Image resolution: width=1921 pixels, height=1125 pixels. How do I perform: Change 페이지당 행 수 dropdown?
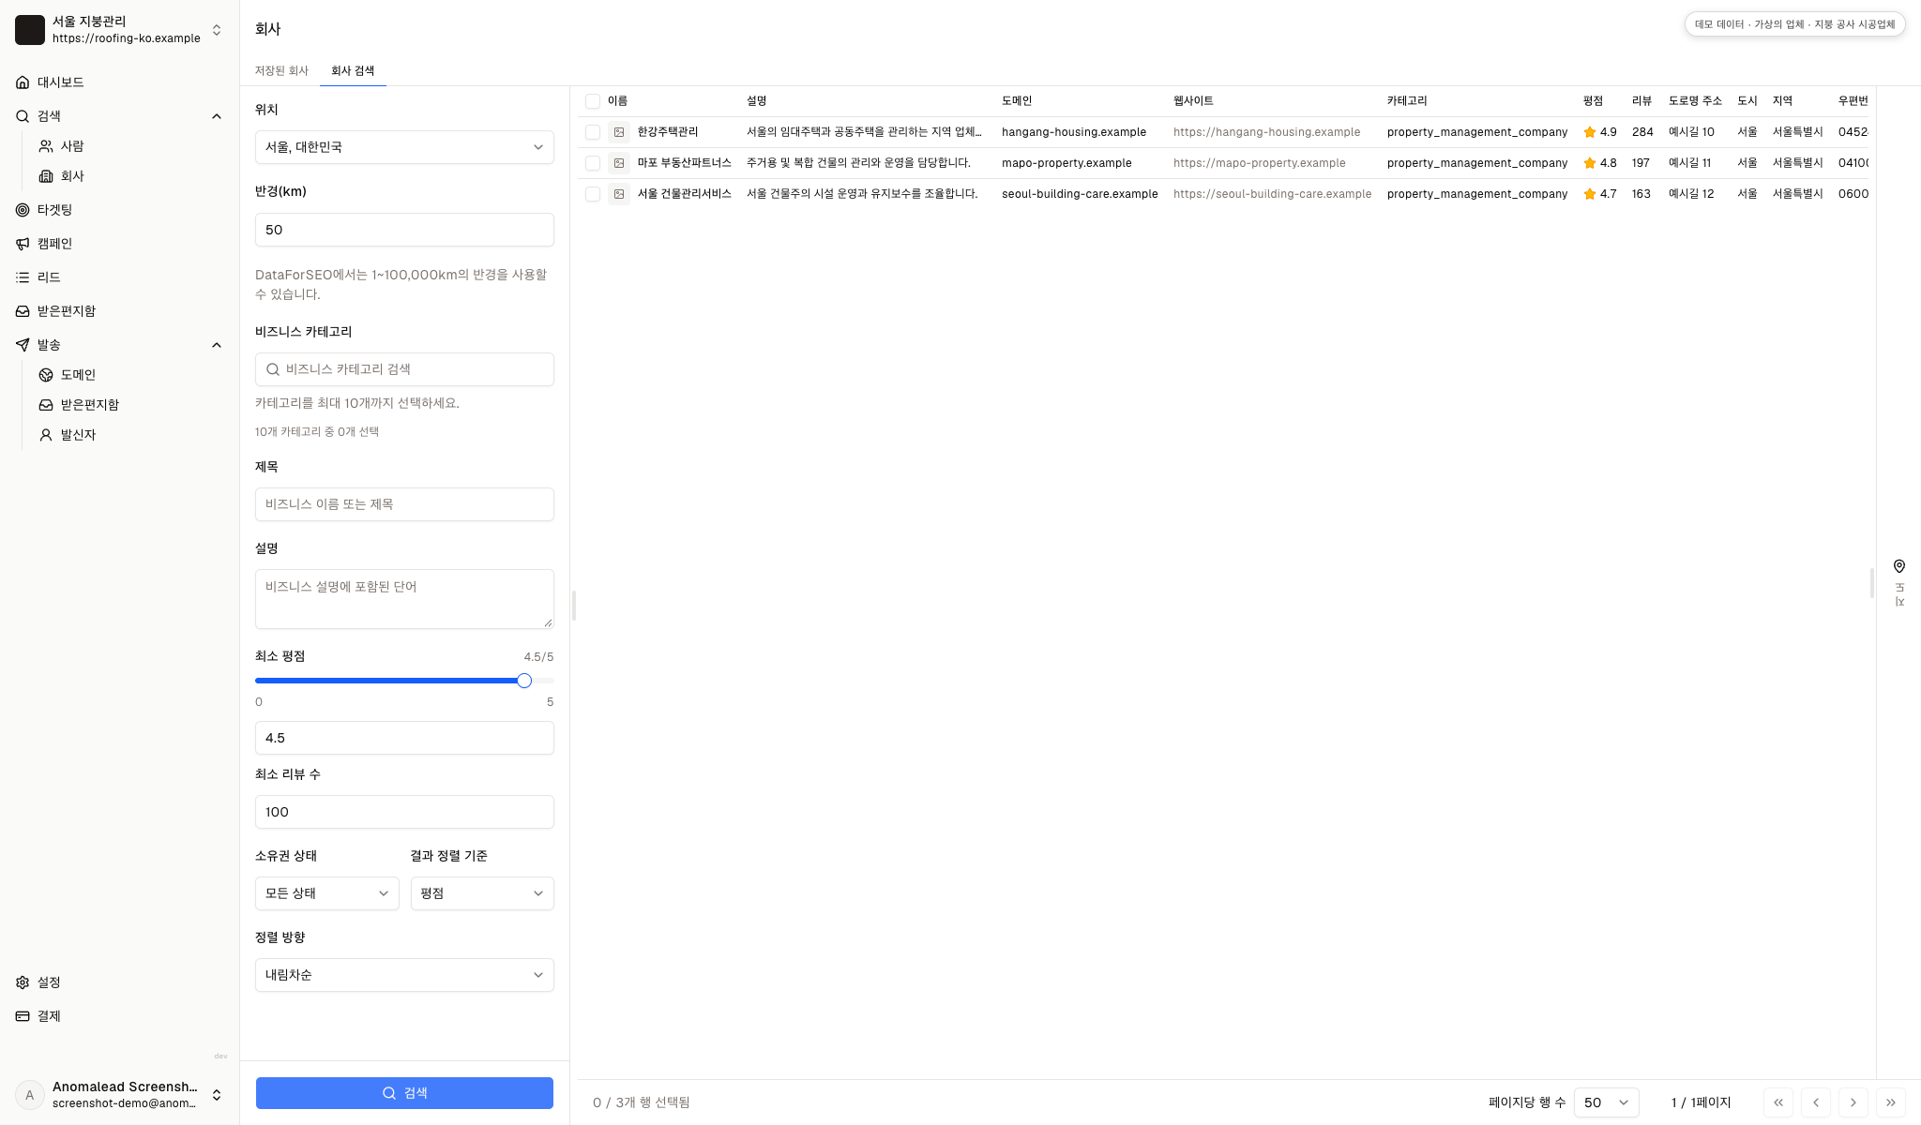(1606, 1102)
